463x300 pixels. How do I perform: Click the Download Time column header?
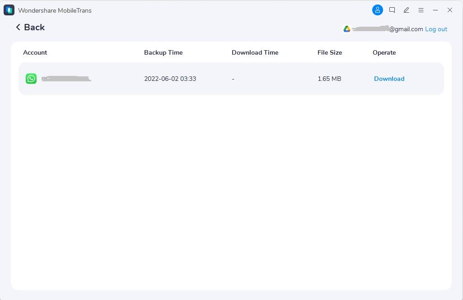[x=255, y=52]
